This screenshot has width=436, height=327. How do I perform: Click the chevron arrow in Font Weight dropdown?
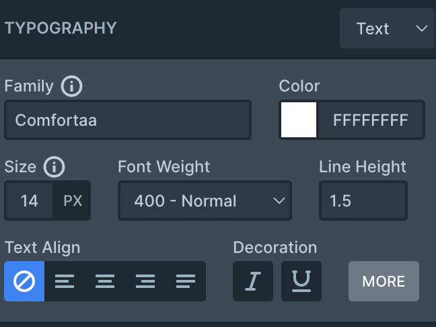tap(279, 201)
